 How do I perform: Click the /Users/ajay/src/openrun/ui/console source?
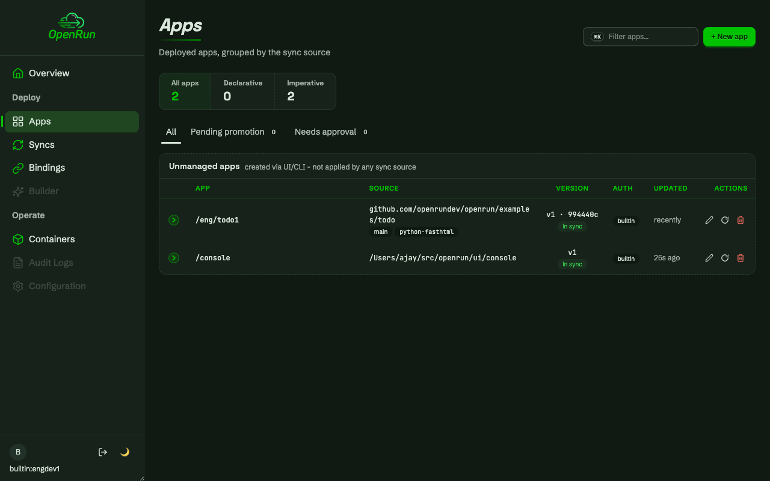coord(443,258)
